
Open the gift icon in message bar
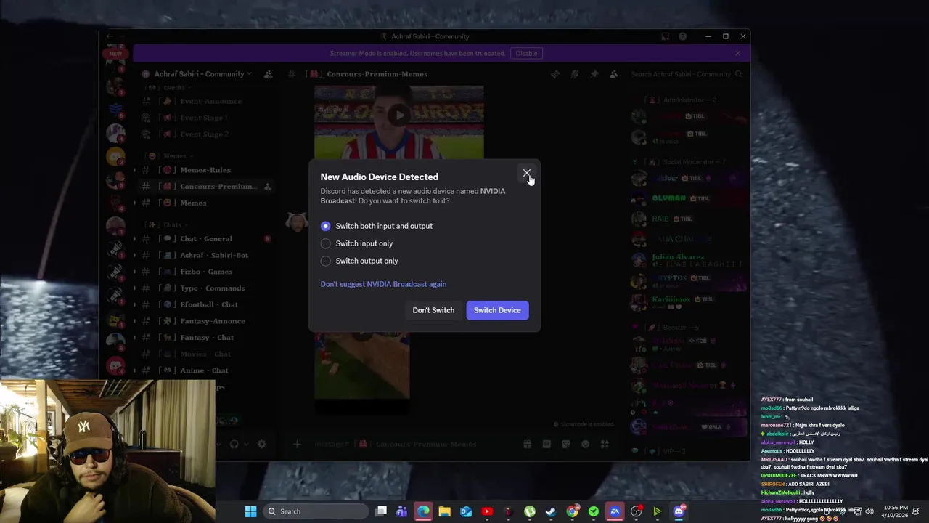coord(527,444)
